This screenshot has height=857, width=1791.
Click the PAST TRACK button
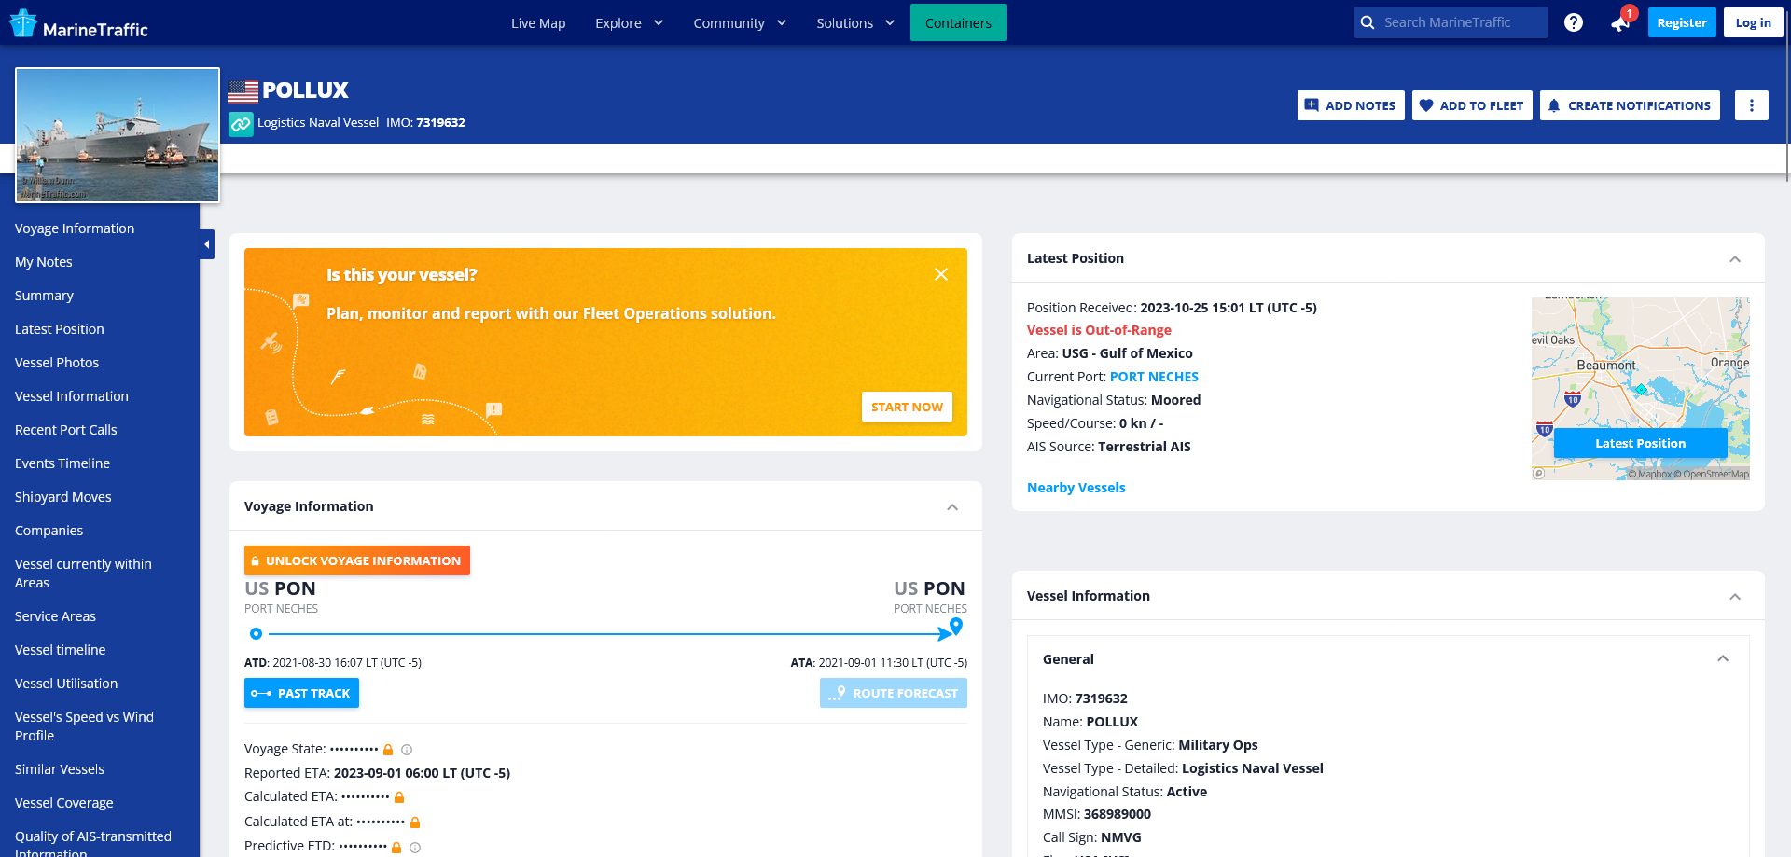301,693
